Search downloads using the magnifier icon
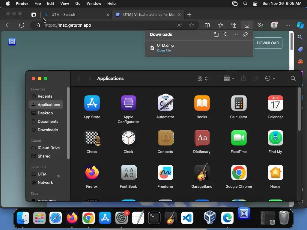Image resolution: width=307 pixels, height=230 pixels. (226, 34)
